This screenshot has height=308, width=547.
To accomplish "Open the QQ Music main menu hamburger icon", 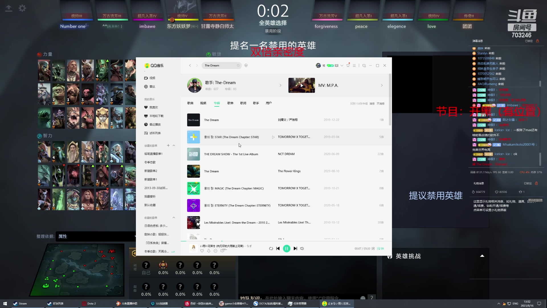I will click(354, 65).
